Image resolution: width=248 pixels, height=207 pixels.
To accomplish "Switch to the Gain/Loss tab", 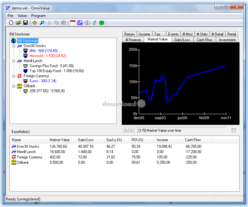I will point(182,40).
